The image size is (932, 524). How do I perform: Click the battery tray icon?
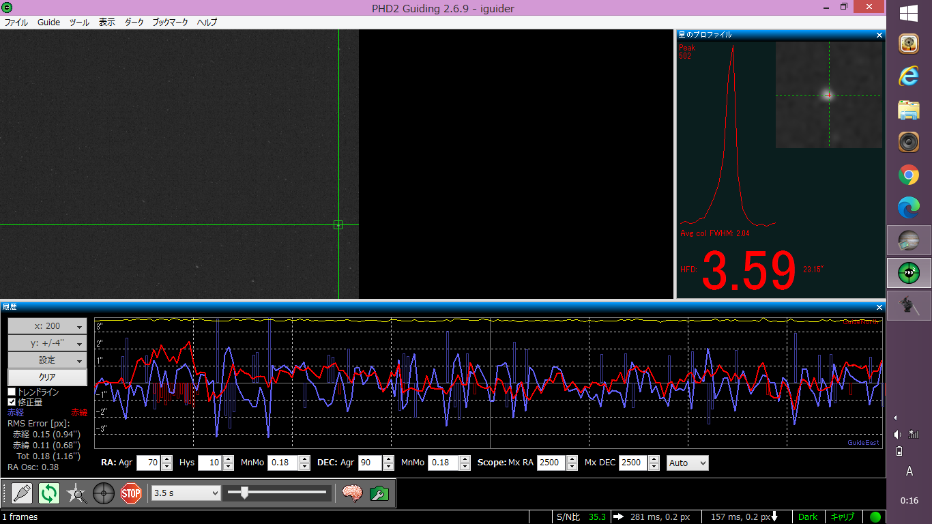899,451
